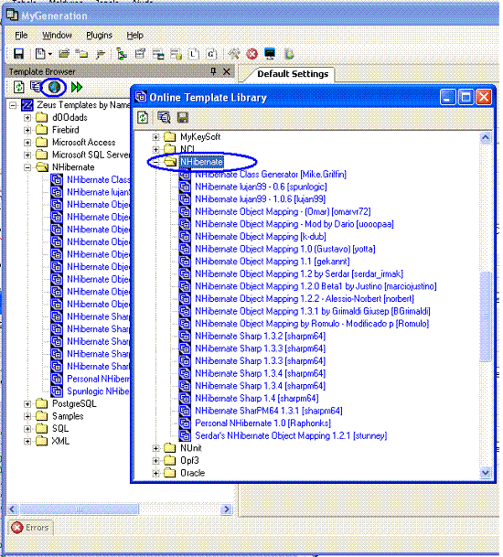Click the page with globe toolbar icon
Image resolution: width=503 pixels, height=557 pixels.
click(290, 54)
